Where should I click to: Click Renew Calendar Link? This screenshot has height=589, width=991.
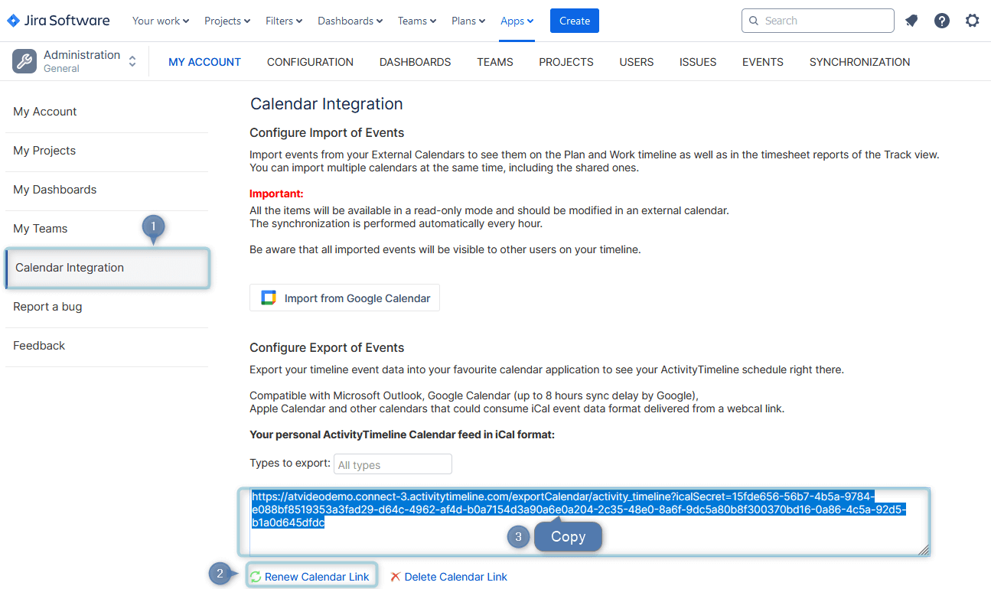[x=317, y=577]
